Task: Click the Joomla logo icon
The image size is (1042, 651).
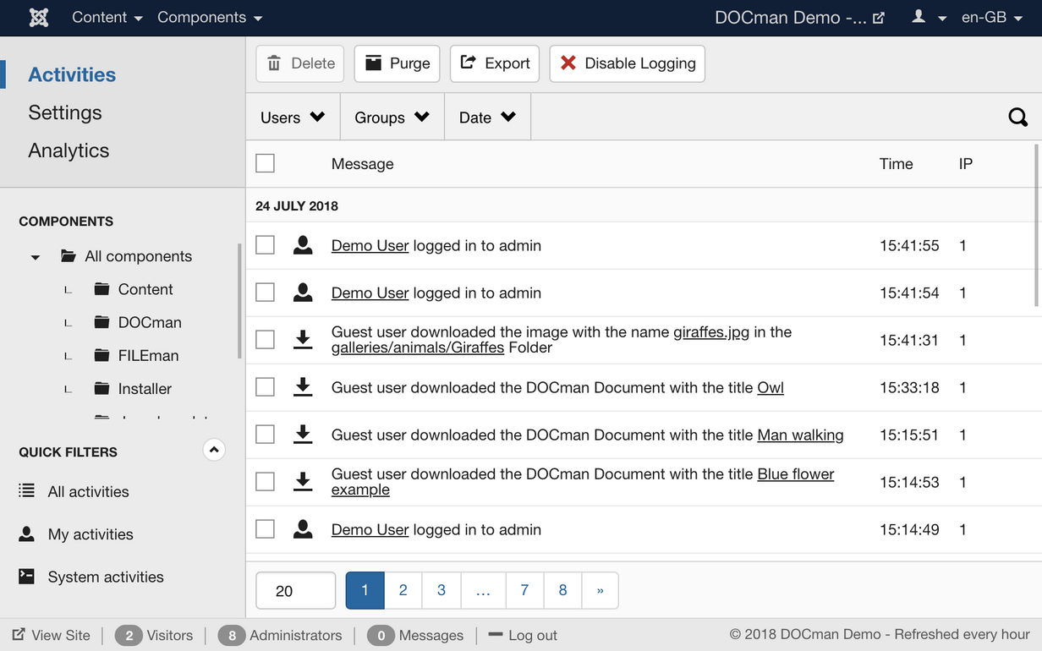Action: pos(39,18)
